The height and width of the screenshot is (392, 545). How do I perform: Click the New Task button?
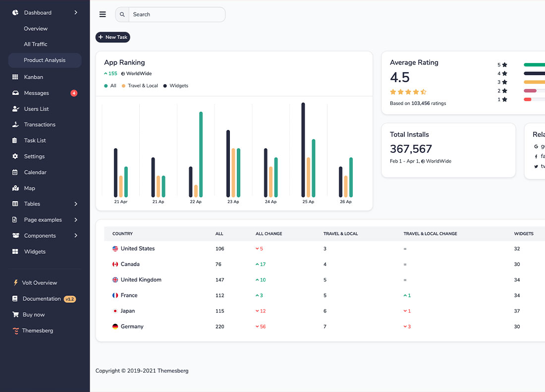(x=113, y=37)
